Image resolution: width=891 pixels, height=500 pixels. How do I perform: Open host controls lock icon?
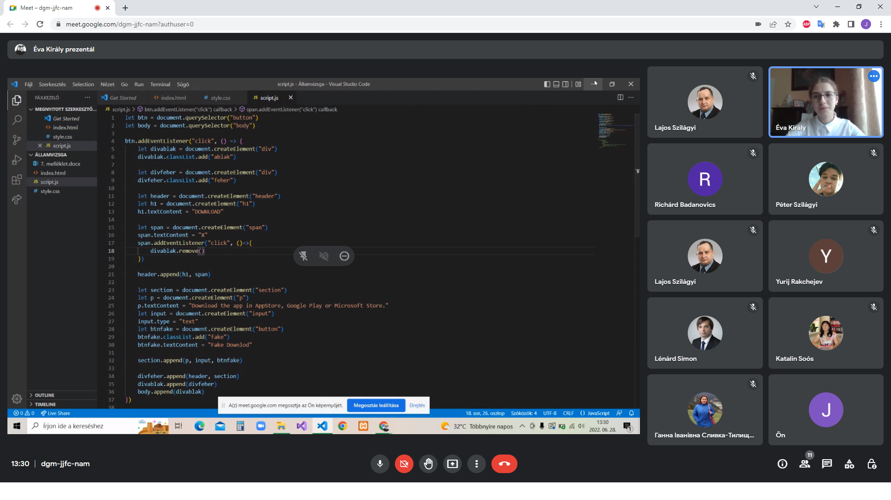tap(872, 464)
